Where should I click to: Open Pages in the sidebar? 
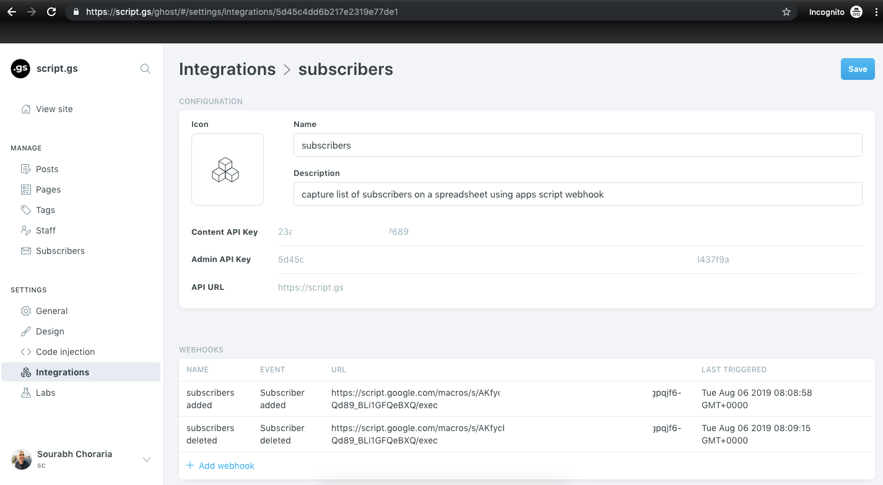[x=48, y=190]
